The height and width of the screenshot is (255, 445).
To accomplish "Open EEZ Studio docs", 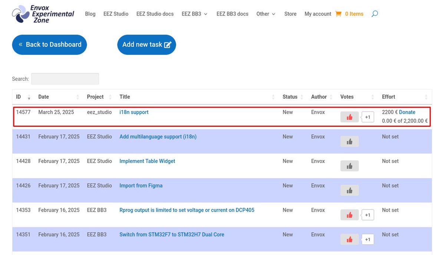I will point(155,14).
